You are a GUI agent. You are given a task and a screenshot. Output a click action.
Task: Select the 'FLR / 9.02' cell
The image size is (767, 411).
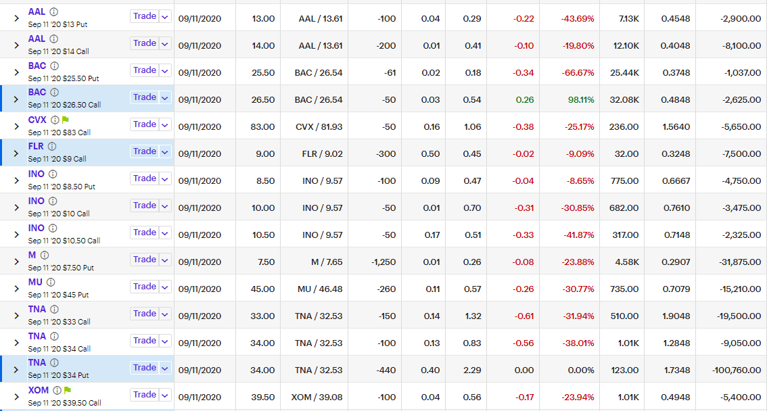pos(322,154)
